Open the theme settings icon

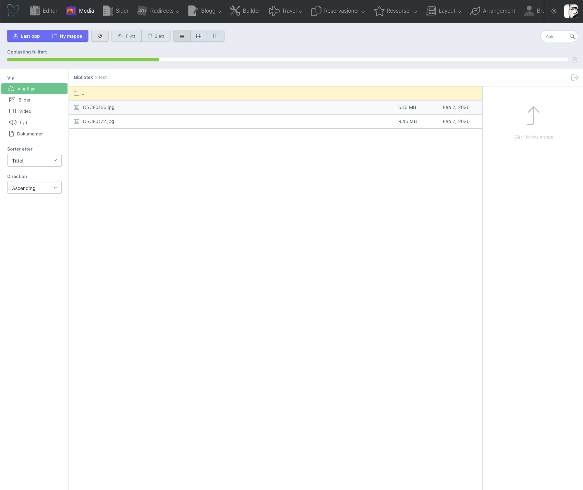(554, 11)
